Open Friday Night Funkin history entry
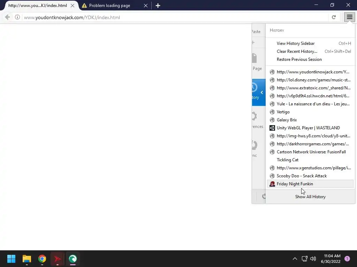The width and height of the screenshot is (357, 267). 310,184
